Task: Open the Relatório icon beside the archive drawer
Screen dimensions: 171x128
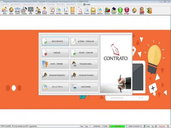Action: (x=100, y=11)
